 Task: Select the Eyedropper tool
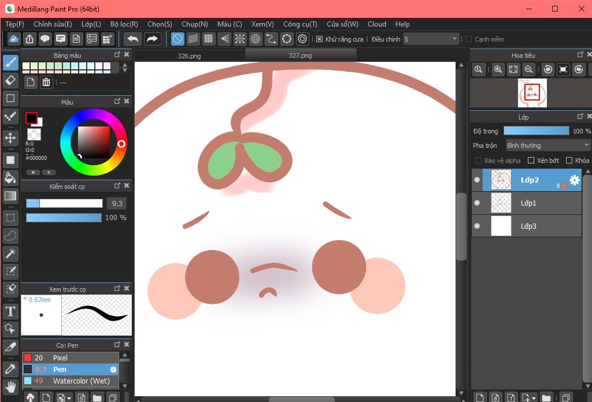(10, 369)
